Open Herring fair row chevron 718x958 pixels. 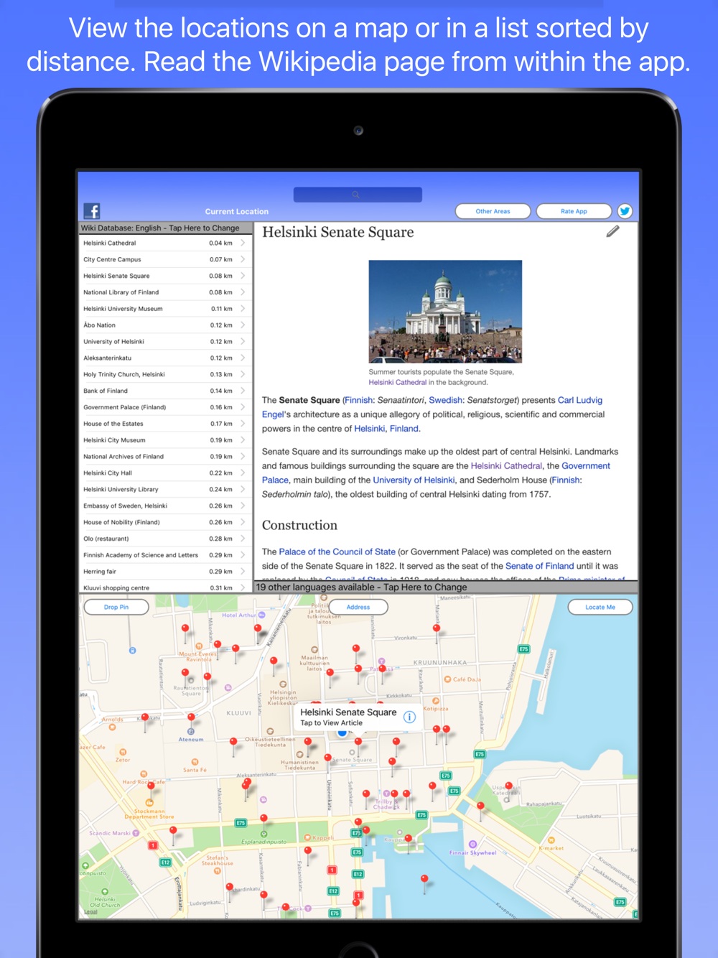[x=243, y=572]
